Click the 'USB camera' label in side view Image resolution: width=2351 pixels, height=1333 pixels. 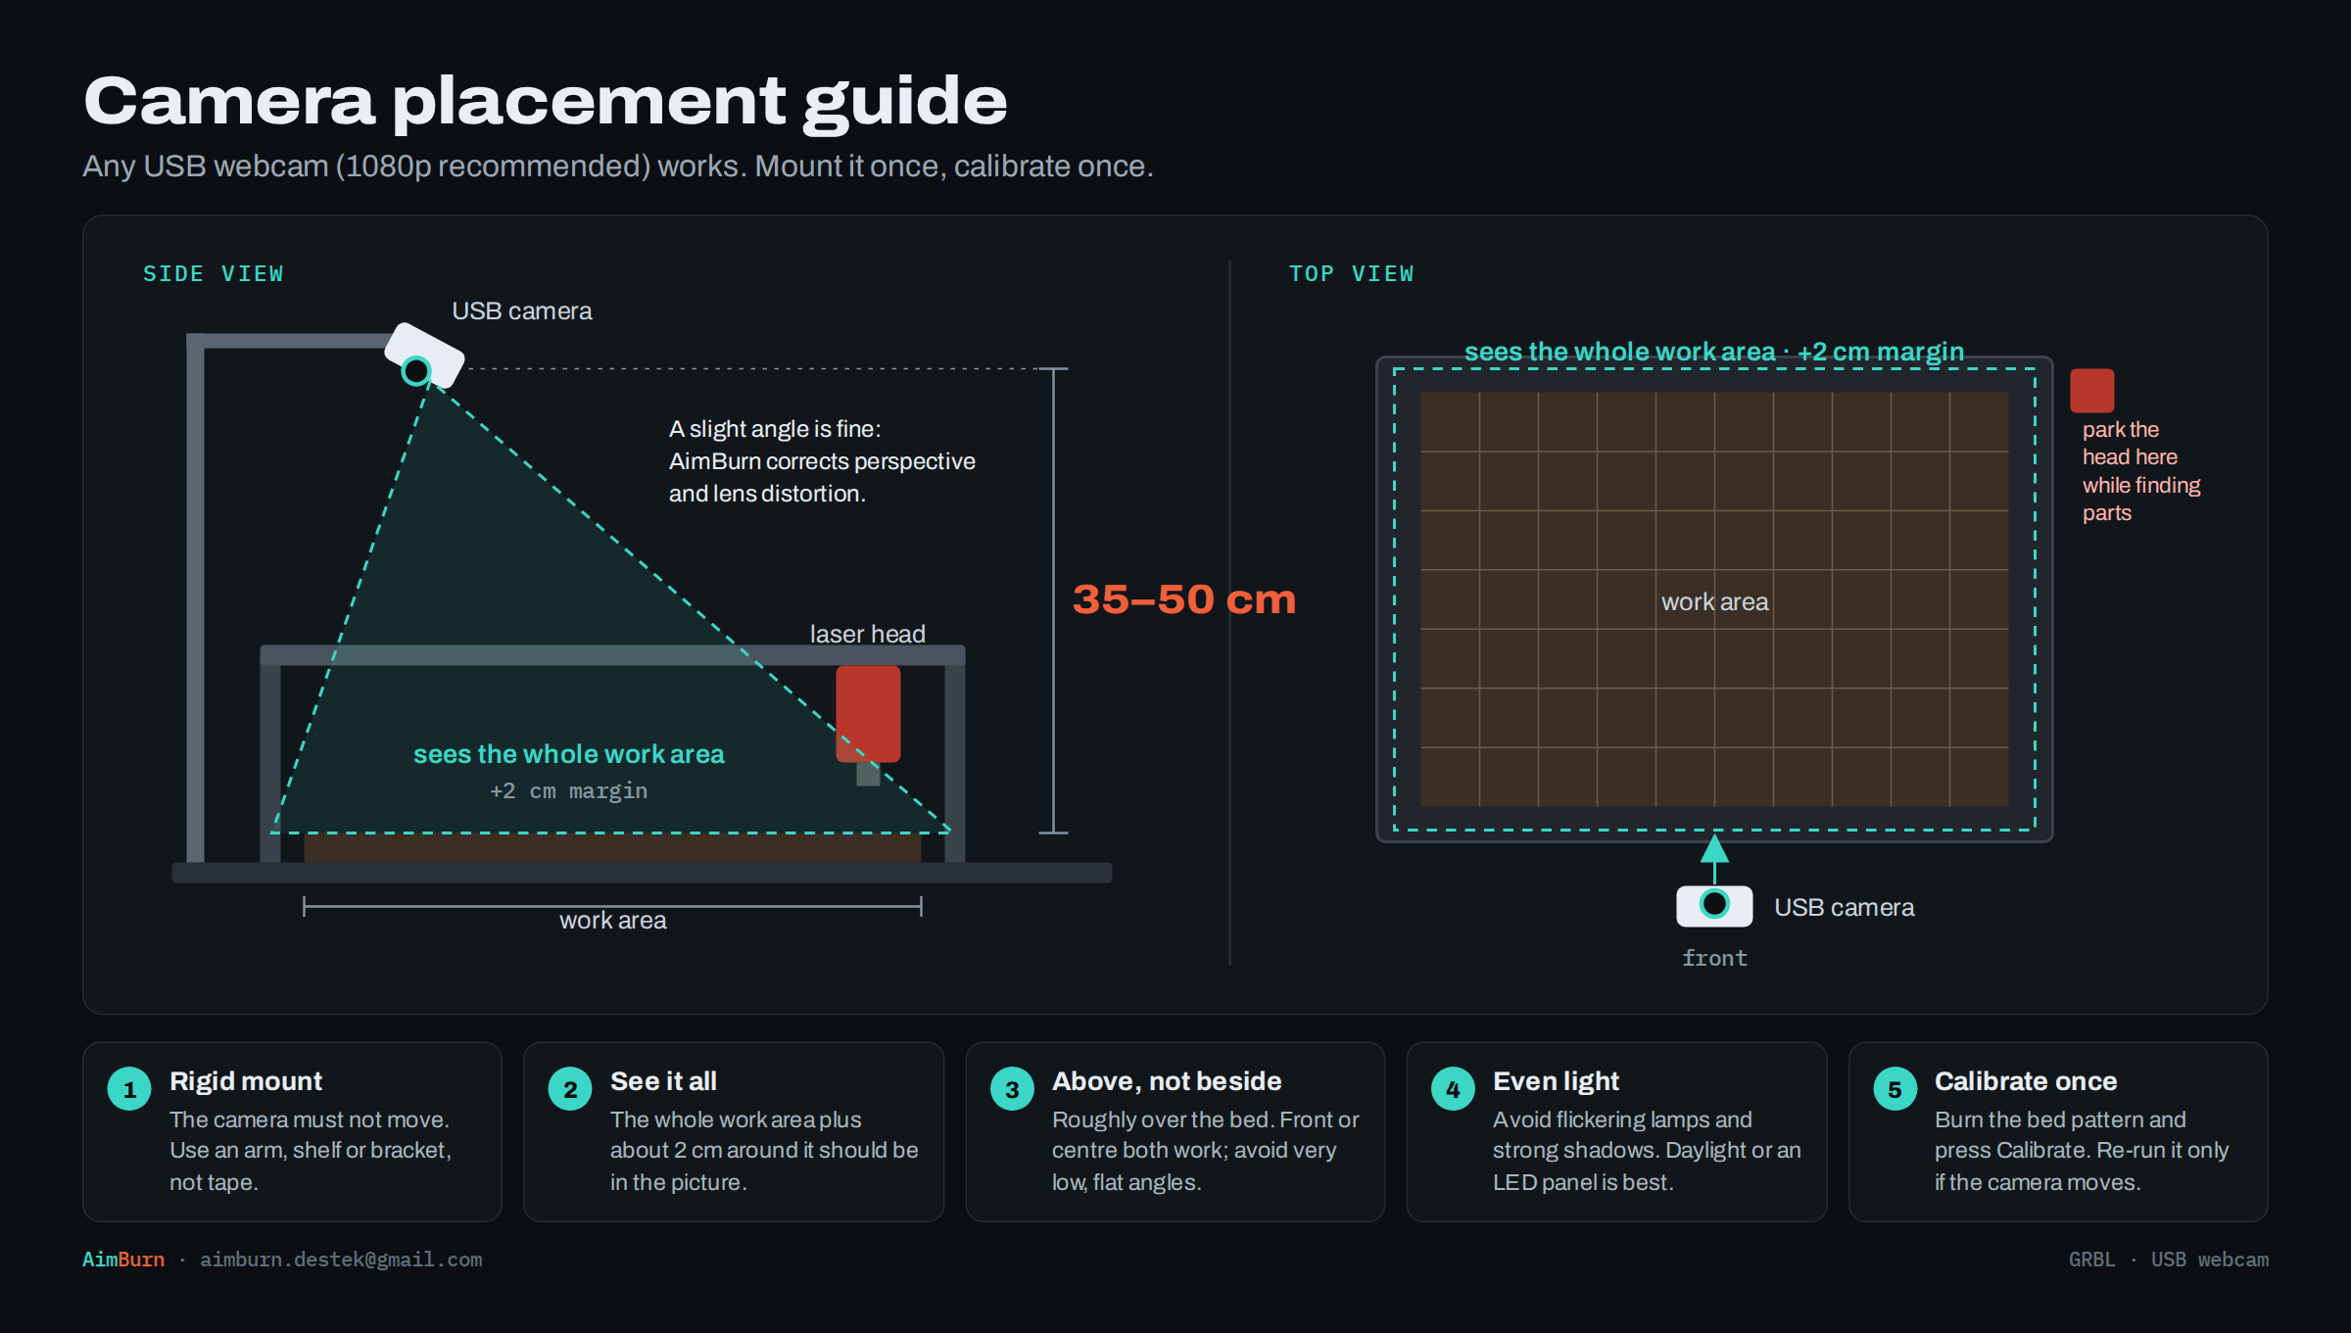pos(522,311)
